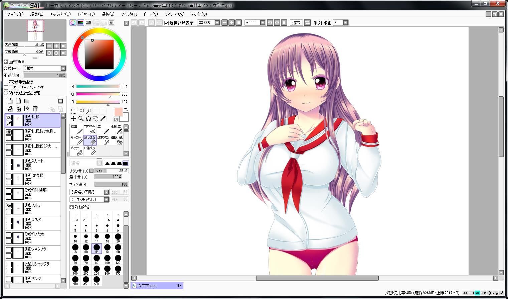
Task: Flip canvas view horizontally in the toolbar
Action: click(307, 23)
